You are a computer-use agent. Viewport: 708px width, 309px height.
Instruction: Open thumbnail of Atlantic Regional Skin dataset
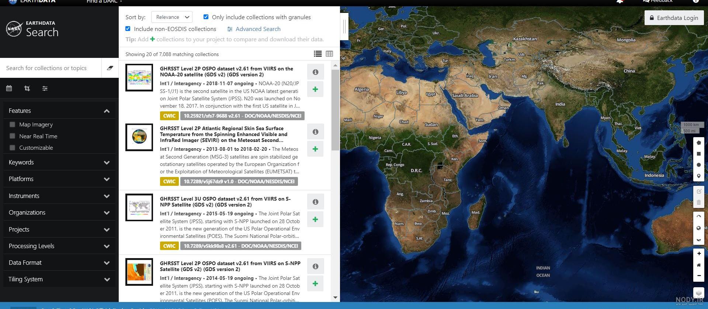pos(139,137)
